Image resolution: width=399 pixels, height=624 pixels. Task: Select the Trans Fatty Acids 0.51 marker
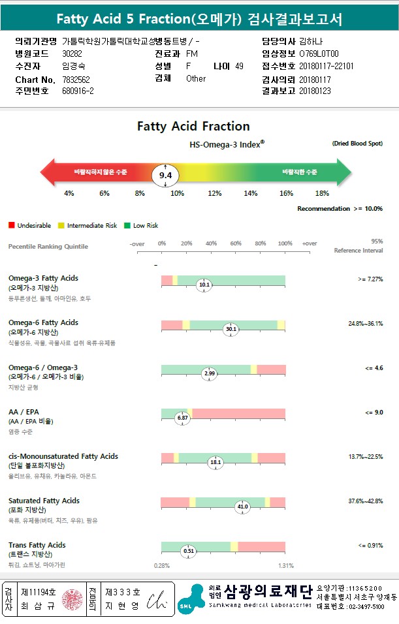(x=189, y=551)
